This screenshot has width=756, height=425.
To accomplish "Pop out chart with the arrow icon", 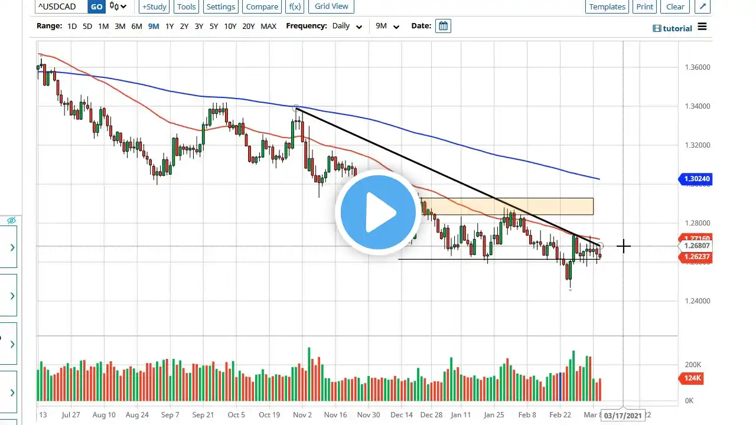I will [702, 6].
